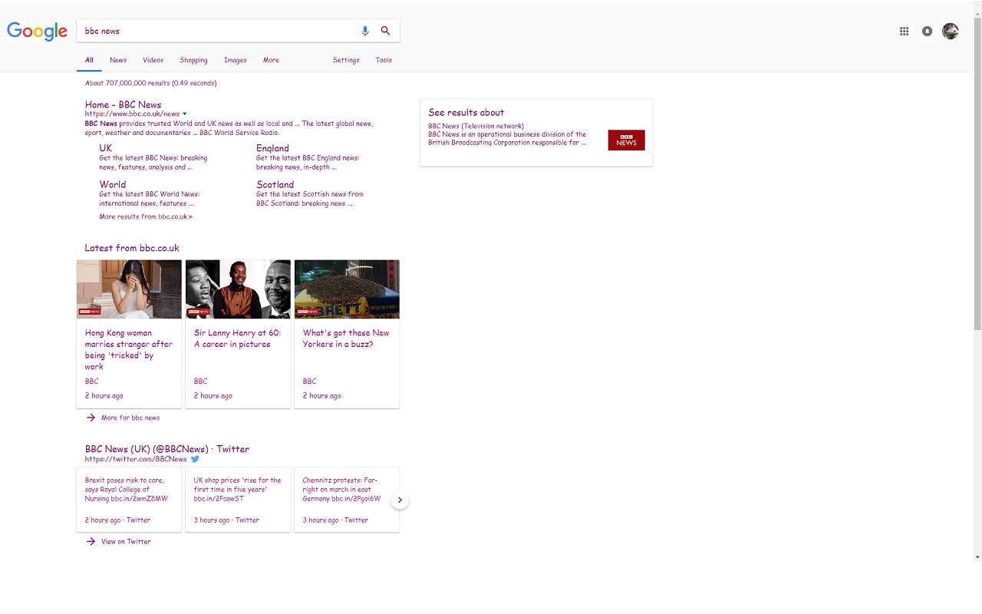The height and width of the screenshot is (614, 982).
Task: Switch to the News tab
Action: (x=118, y=60)
